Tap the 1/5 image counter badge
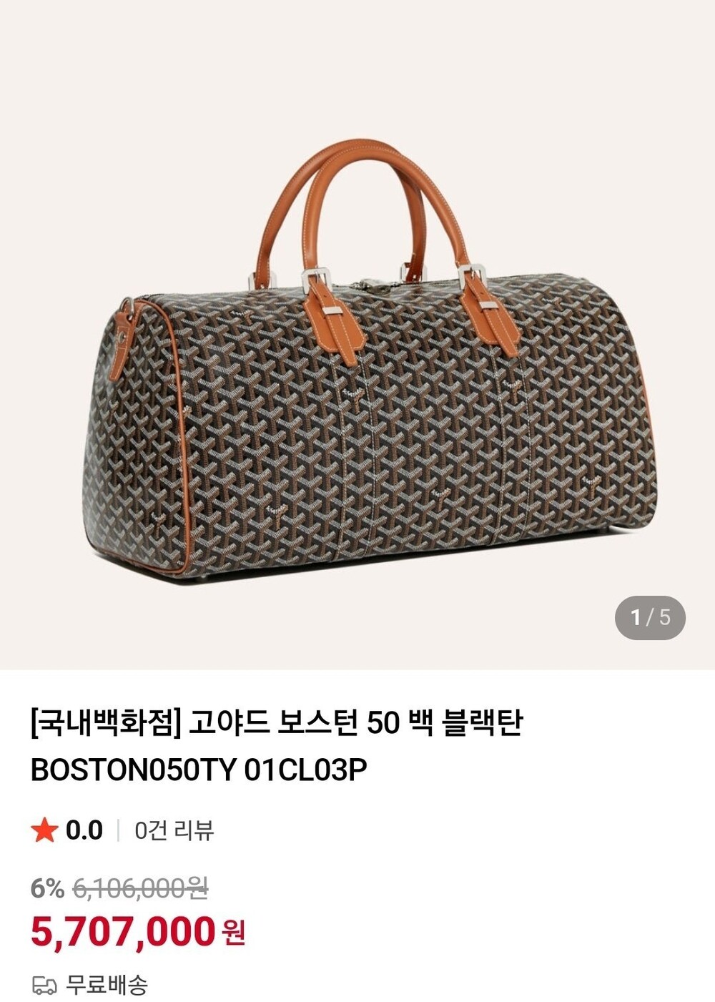 [x=650, y=617]
